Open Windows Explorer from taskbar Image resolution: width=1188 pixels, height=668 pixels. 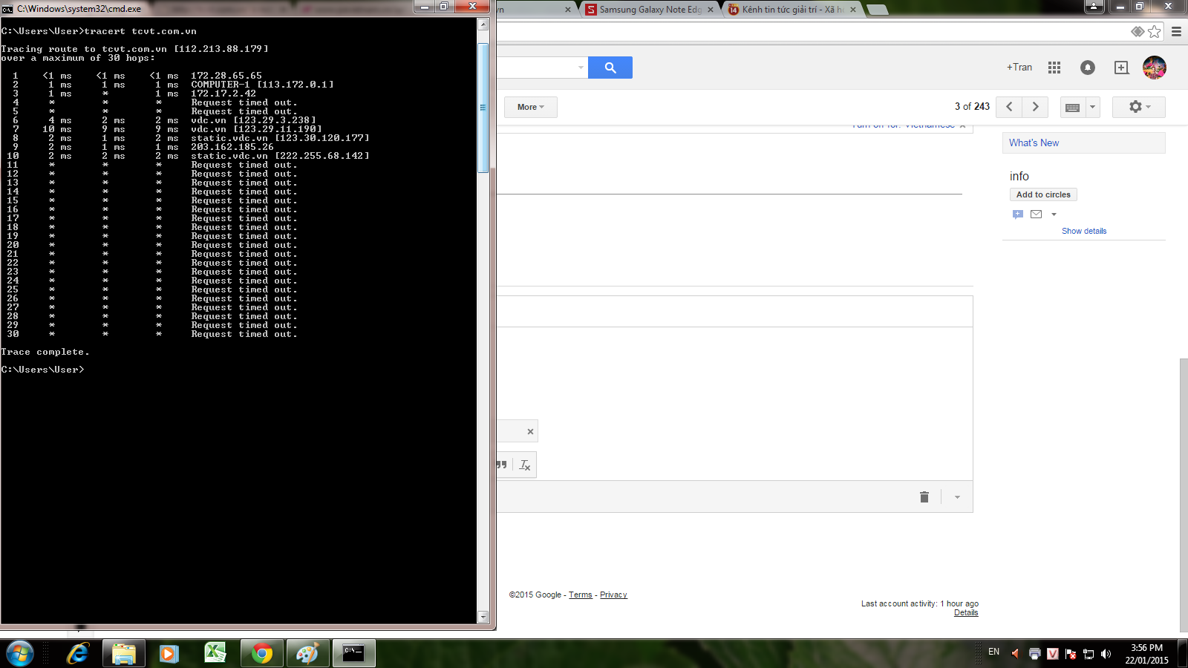click(x=123, y=653)
